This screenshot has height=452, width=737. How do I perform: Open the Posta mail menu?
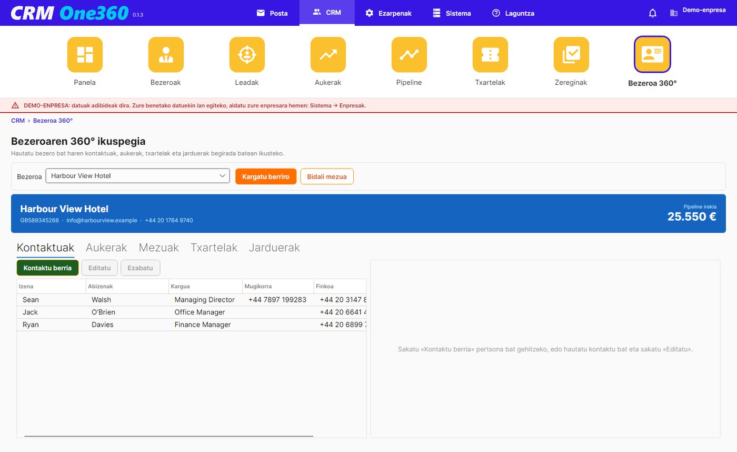tap(272, 13)
